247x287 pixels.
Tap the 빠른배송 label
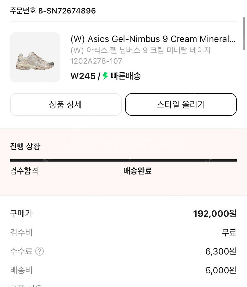tap(125, 76)
